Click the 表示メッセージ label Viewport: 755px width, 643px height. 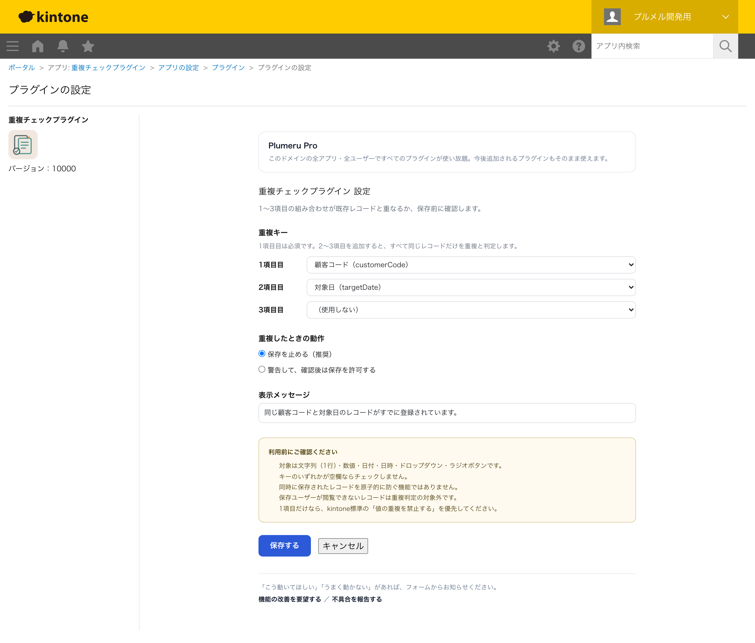[x=284, y=395]
